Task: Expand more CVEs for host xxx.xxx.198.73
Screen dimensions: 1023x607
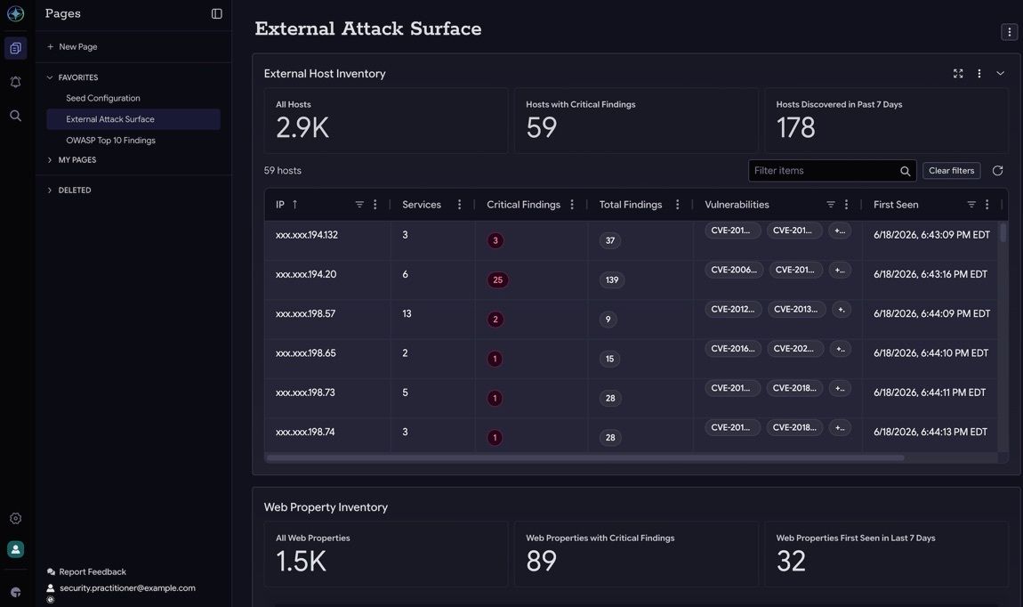Action: (840, 388)
